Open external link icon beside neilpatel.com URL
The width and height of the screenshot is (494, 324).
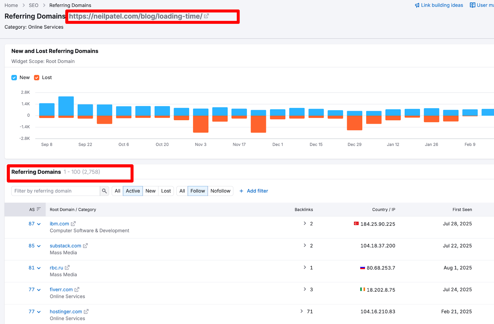pos(207,16)
